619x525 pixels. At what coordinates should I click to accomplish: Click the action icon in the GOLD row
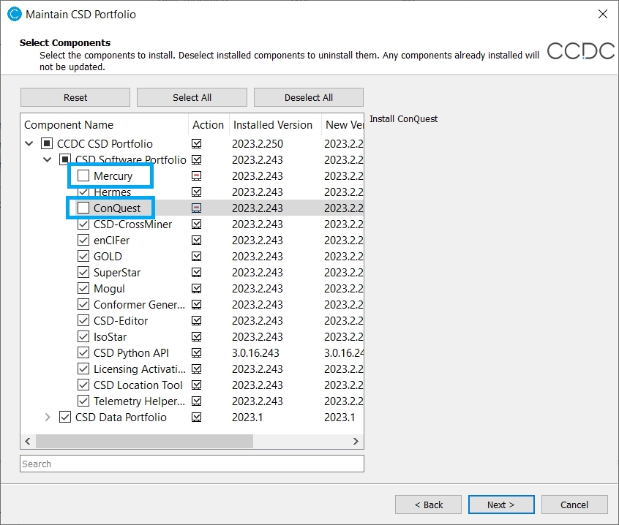point(196,257)
